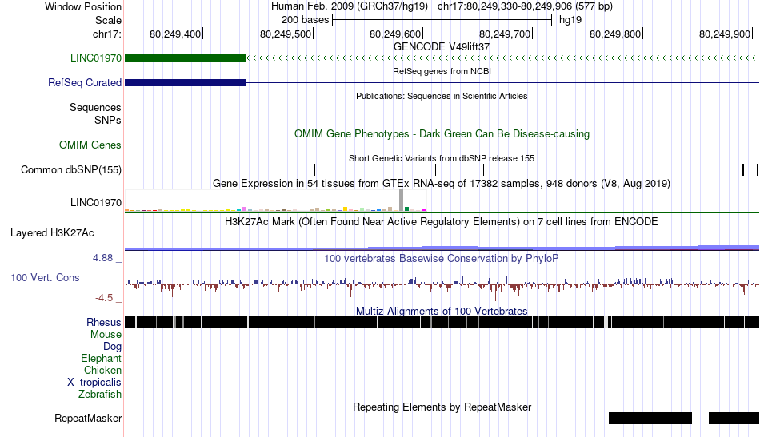Select the Chicken species label

[x=102, y=370]
